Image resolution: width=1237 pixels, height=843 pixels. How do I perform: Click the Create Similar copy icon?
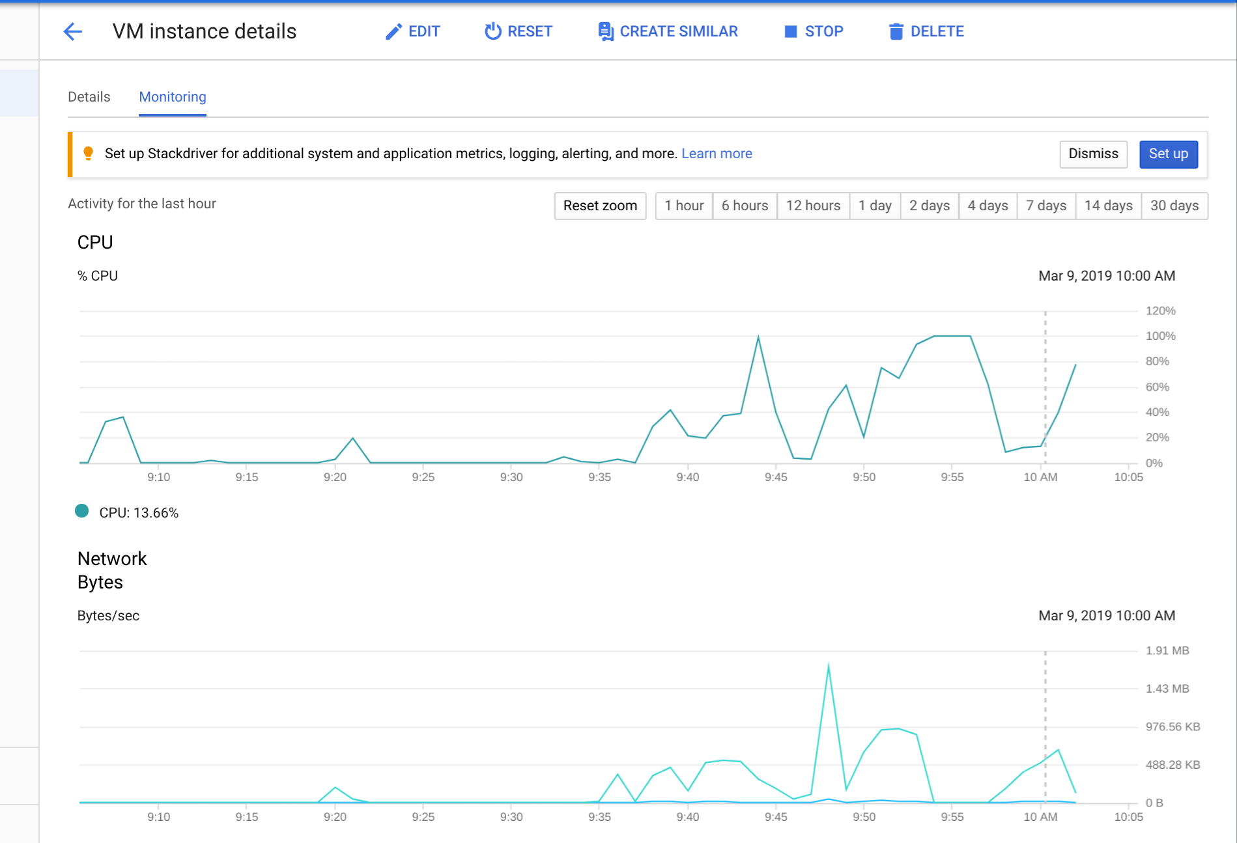(x=606, y=31)
